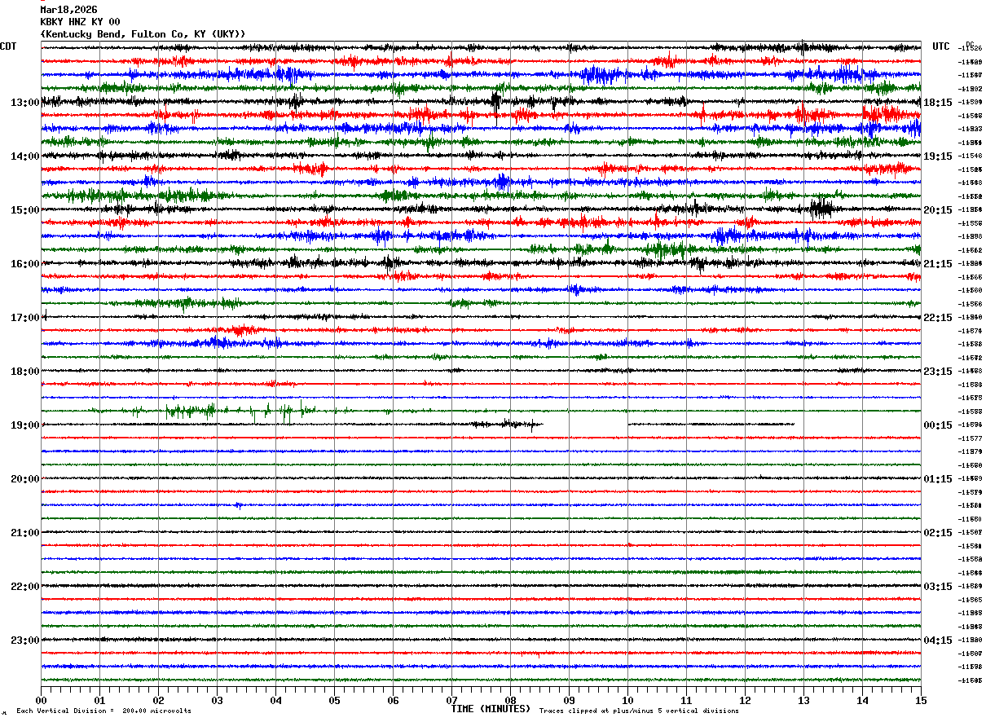Click minute tick label 01 on x-axis
Screen dimensions: 986x722
pyautogui.click(x=99, y=700)
